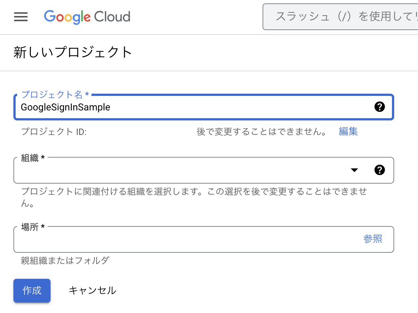418x313 pixels.
Task: Cancel project creation with キャンセル
Action: click(x=92, y=291)
